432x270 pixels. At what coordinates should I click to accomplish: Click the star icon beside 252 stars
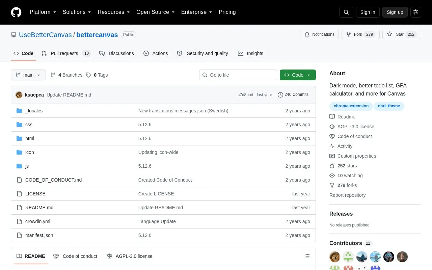tap(332, 166)
